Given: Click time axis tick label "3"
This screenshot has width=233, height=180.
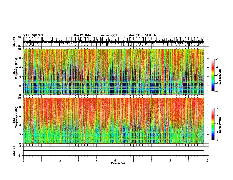Looking at the screenshot, I should pyautogui.click(x=78, y=161).
